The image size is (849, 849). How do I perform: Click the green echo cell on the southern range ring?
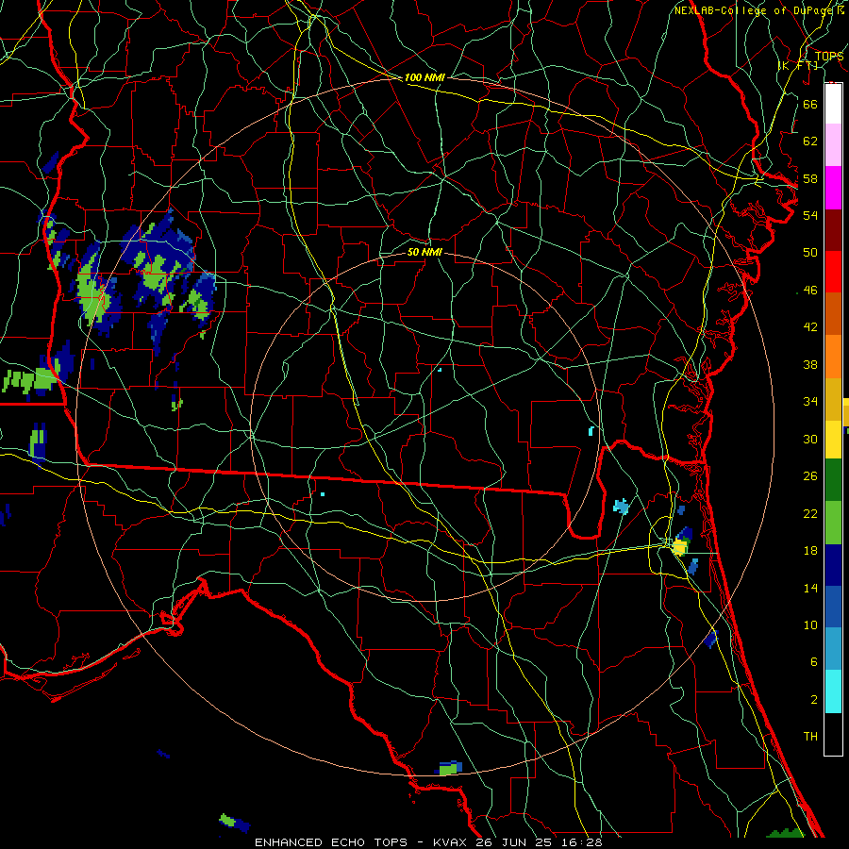(448, 768)
